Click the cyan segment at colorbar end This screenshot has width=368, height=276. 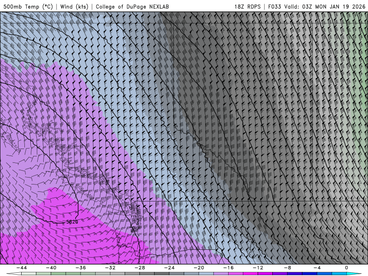pos(354,273)
